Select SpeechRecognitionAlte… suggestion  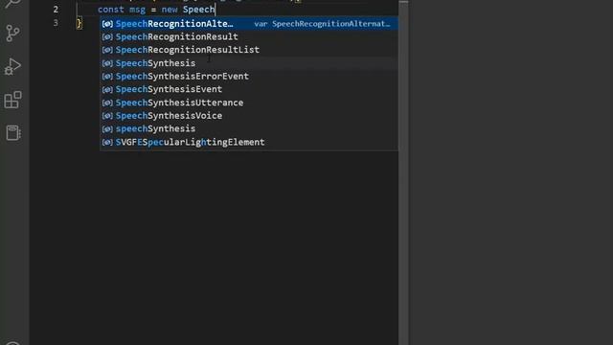tap(249, 23)
